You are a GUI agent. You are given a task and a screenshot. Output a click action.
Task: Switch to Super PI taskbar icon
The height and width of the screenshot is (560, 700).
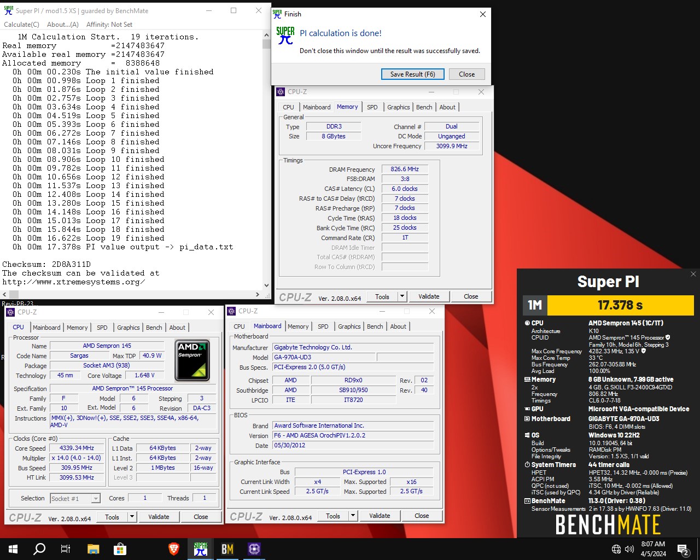coord(201,549)
